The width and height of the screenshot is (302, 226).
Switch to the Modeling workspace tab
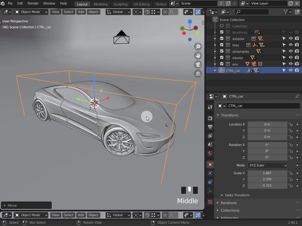tap(100, 4)
